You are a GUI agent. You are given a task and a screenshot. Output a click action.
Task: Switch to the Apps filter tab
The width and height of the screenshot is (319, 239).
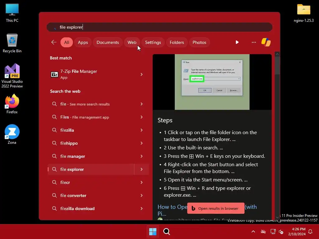click(83, 42)
